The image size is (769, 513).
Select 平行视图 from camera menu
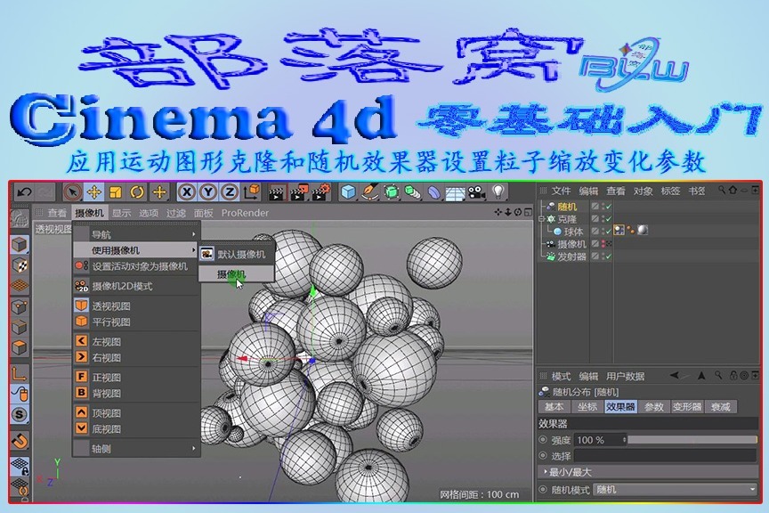[137, 322]
